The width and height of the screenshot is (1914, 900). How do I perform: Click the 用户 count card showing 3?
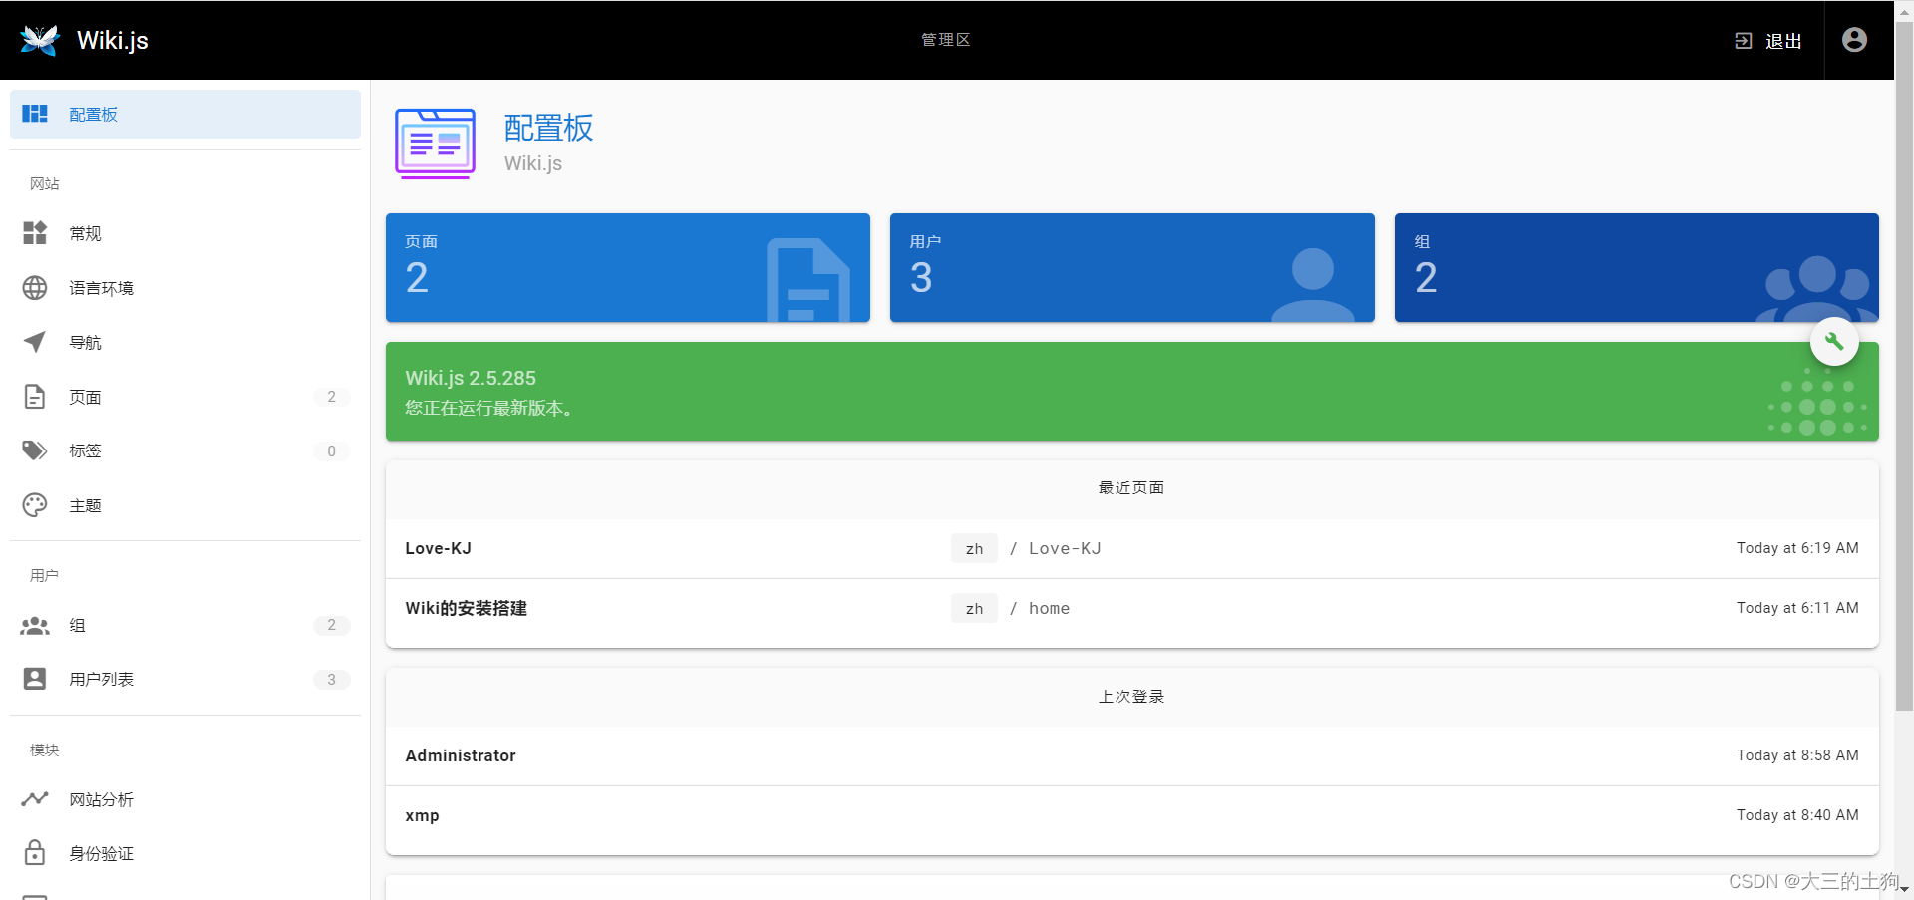(1131, 267)
